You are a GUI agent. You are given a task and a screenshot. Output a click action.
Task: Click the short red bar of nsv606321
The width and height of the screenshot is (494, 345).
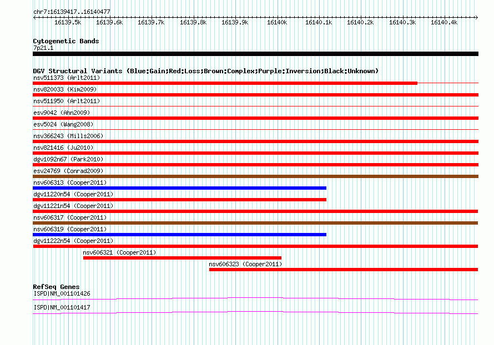182,258
